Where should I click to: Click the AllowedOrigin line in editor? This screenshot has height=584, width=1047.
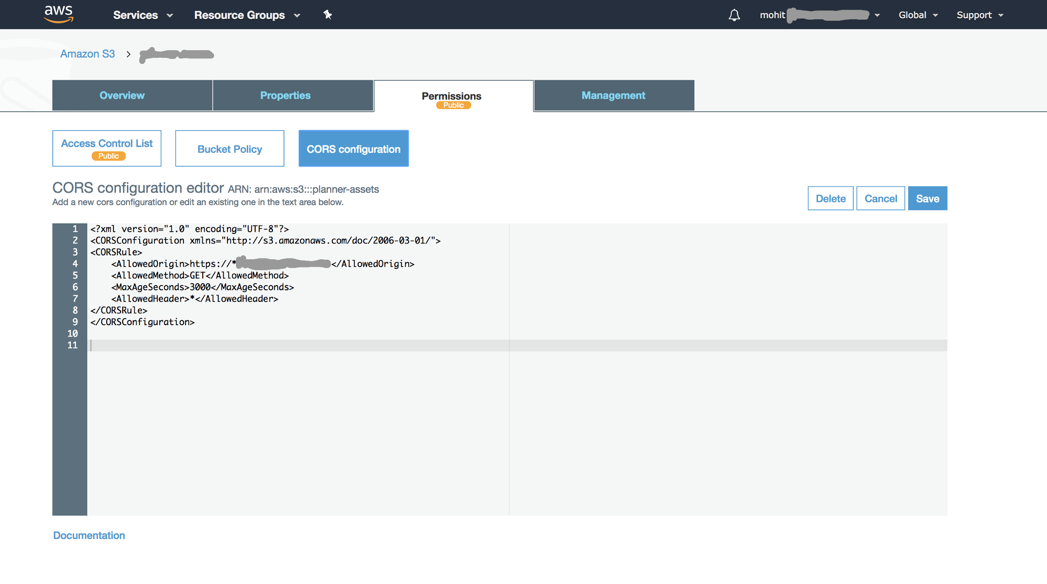click(263, 264)
